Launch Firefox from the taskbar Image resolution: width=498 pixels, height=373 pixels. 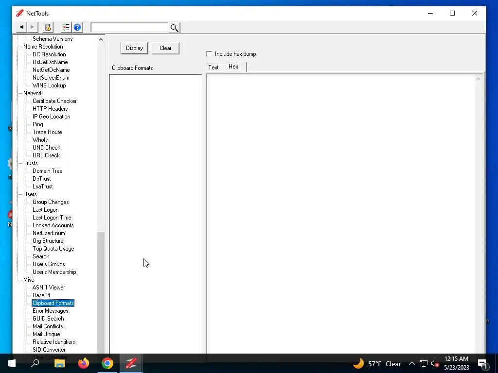[x=84, y=363]
